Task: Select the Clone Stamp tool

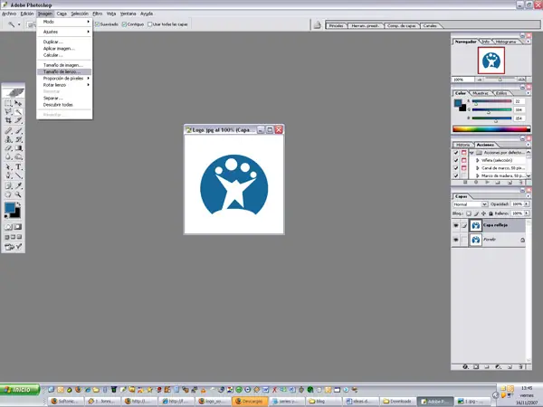Action: [8, 139]
